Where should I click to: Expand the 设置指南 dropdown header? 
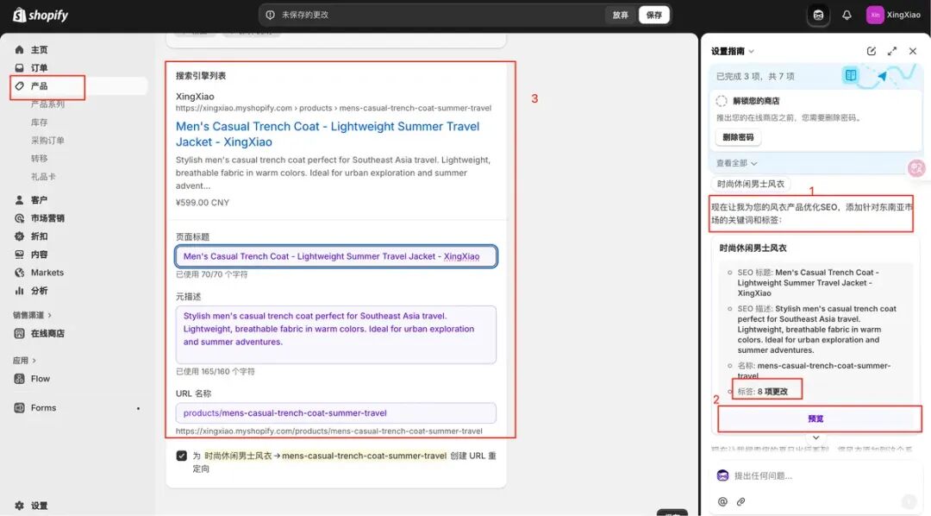(x=732, y=52)
